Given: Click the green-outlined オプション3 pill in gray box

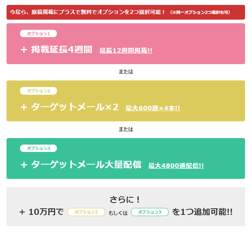Looking at the screenshot, I should coord(150,212).
